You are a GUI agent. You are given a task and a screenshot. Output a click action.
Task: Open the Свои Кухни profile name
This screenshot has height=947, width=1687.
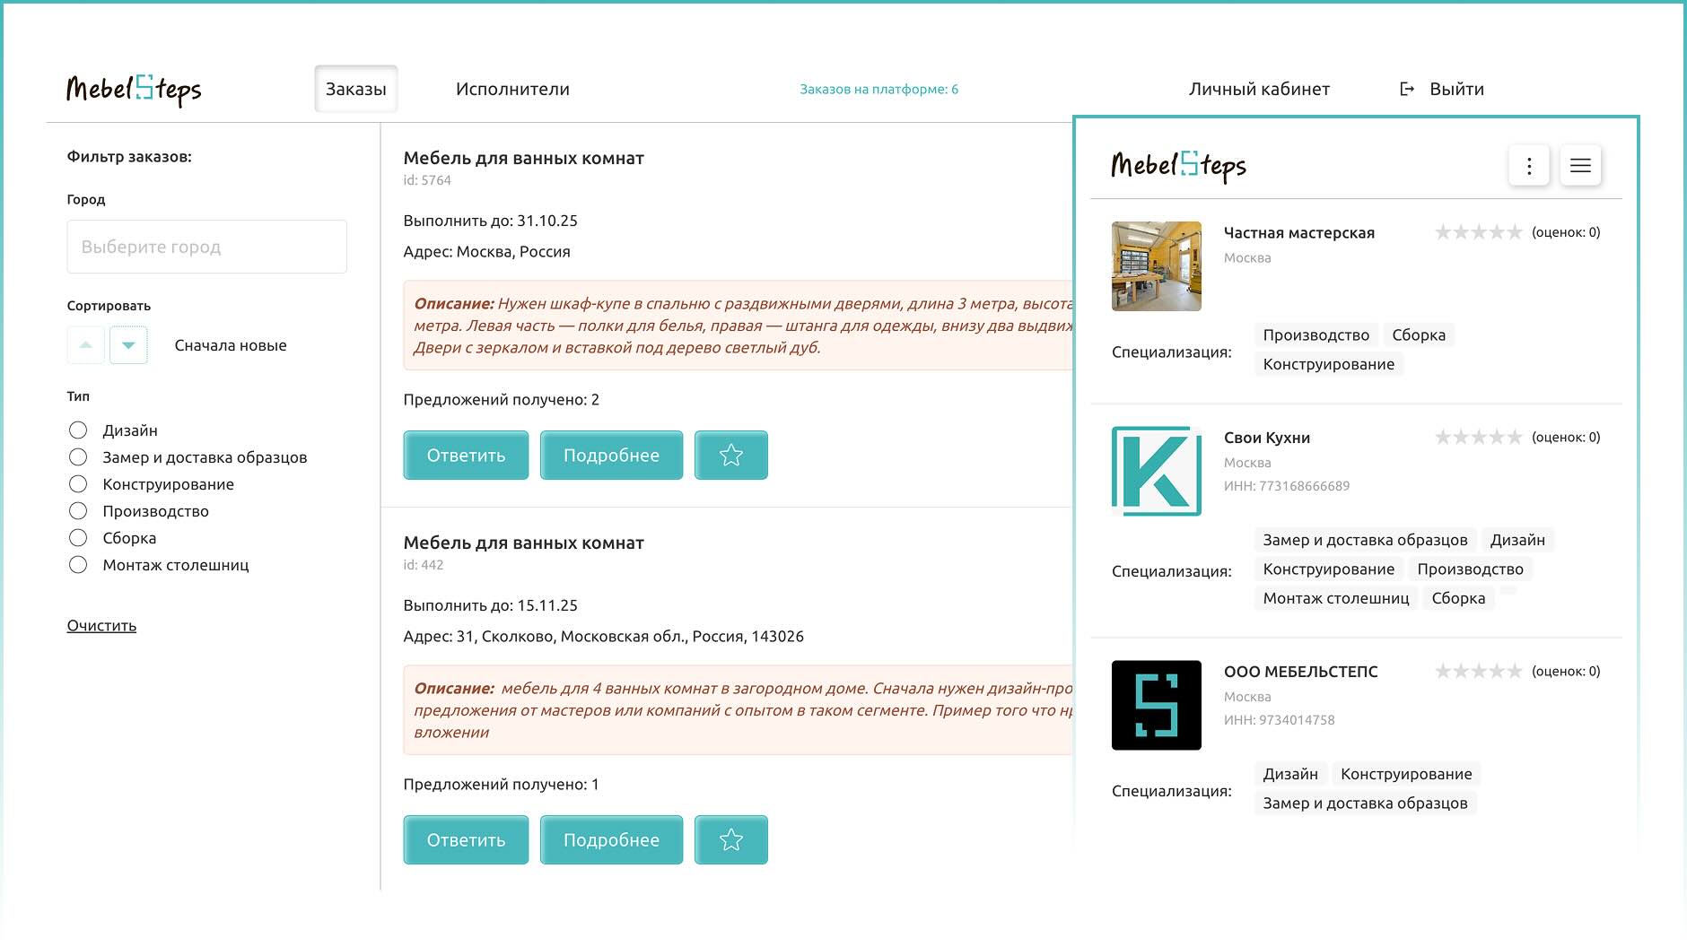tap(1267, 438)
